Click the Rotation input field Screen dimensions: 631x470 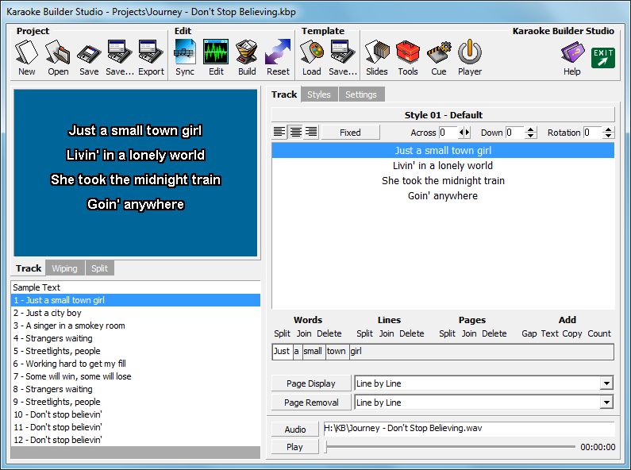click(x=594, y=133)
